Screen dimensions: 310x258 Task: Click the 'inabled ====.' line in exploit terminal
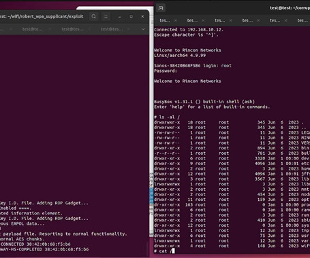tap(16, 208)
